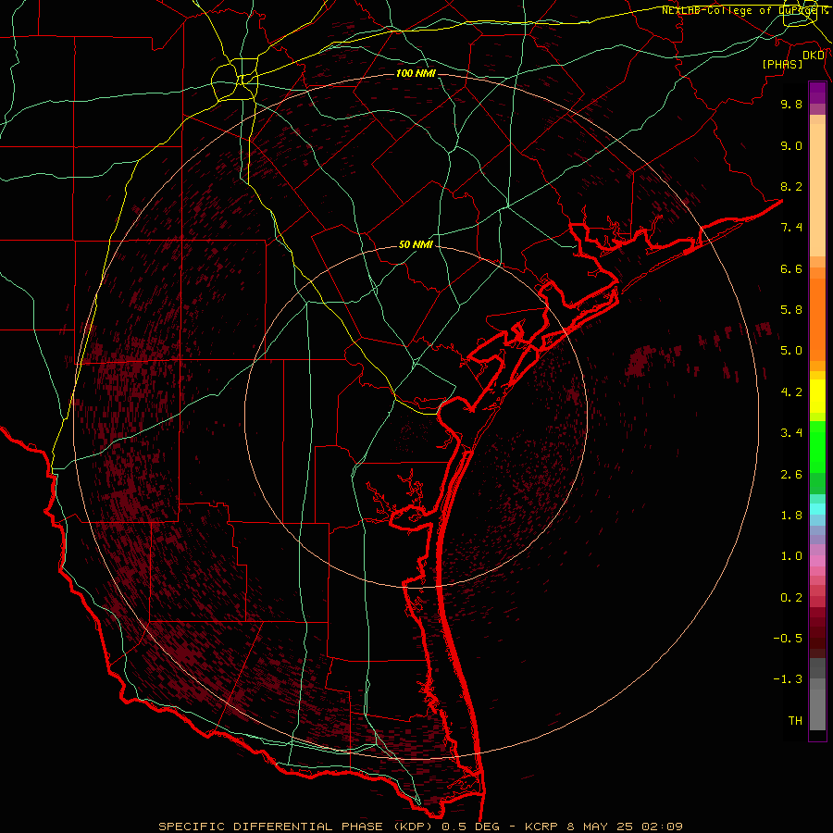This screenshot has height=833, width=833.
Task: Click the 0.2 value on the color scale
Action: 791,598
